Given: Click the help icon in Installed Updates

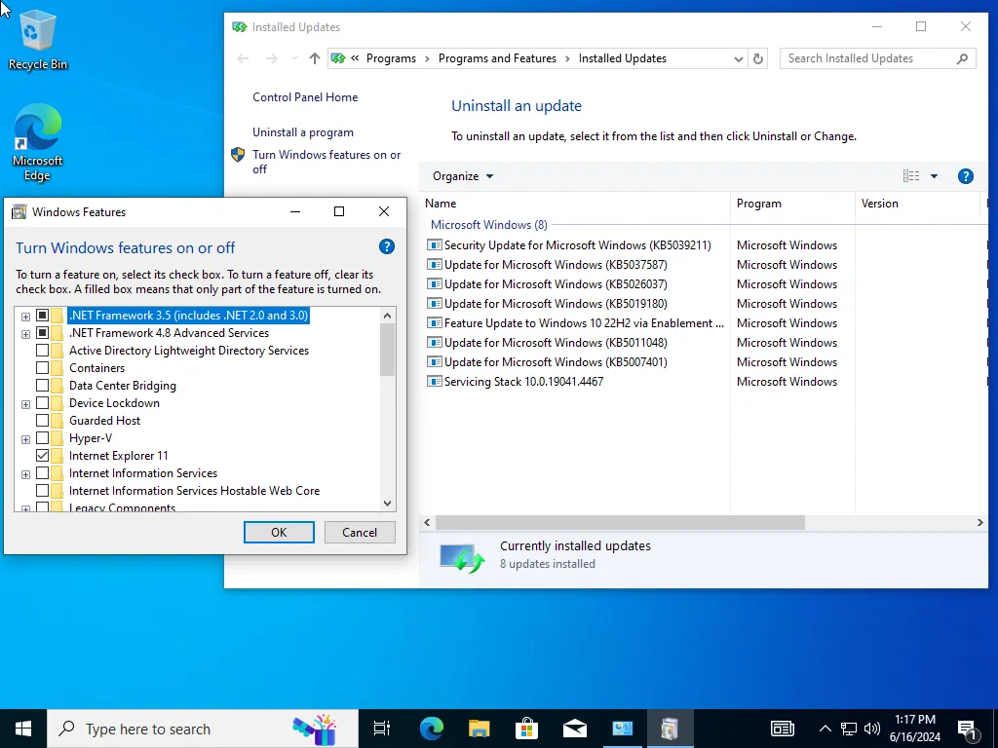Looking at the screenshot, I should [x=966, y=176].
